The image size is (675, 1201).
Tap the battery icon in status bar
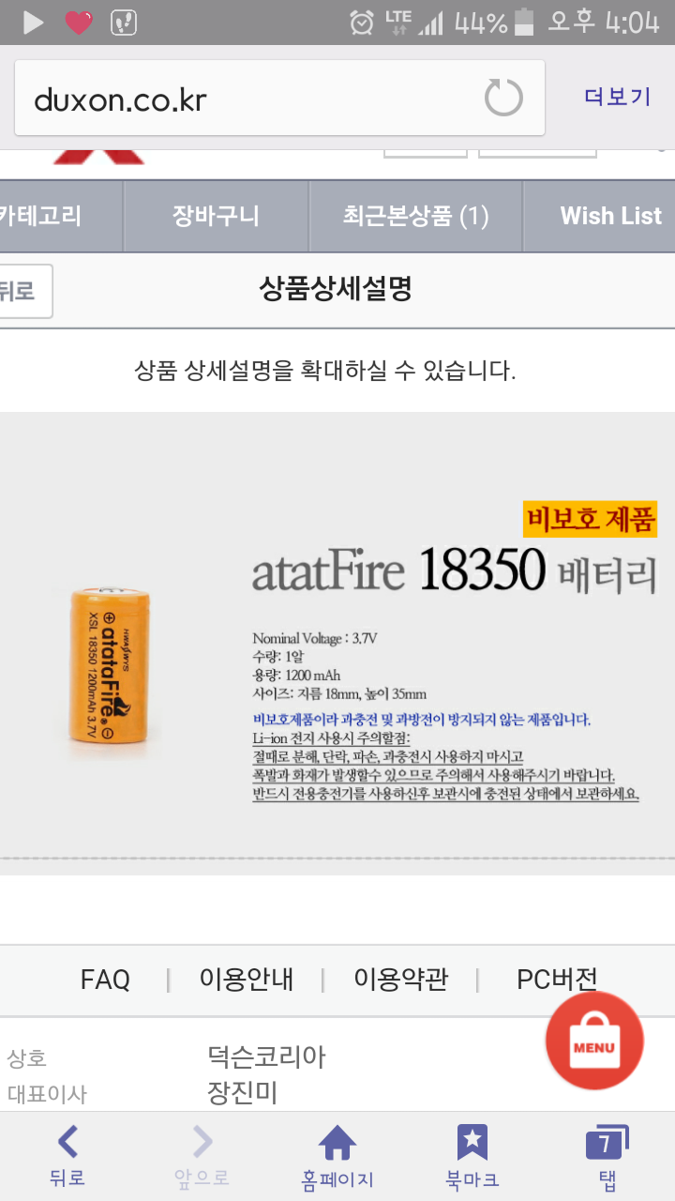point(525,23)
